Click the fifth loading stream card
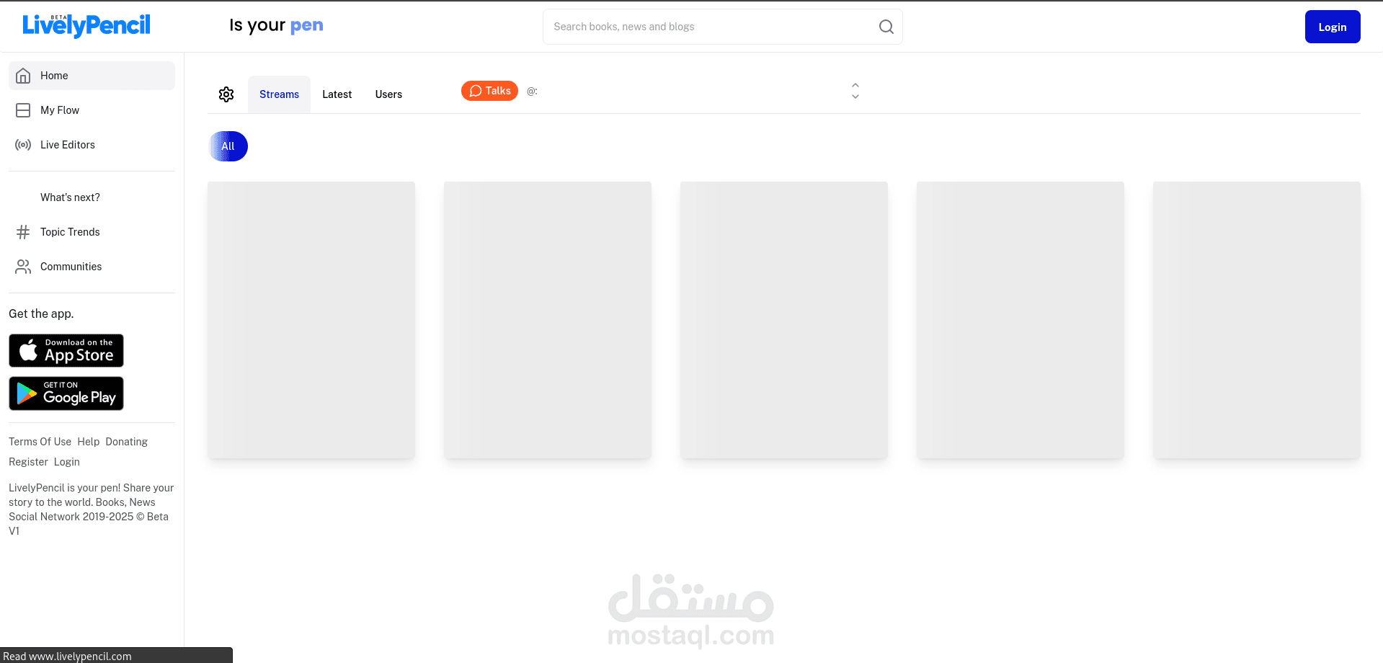1383x663 pixels. pyautogui.click(x=1257, y=320)
